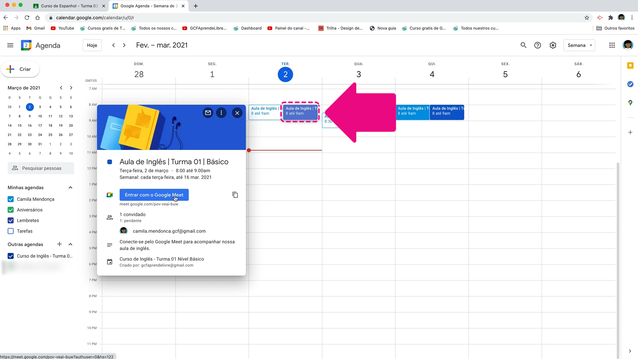Viewport: 638px width, 359px height.
Task: Click Hoje button
Action: pos(92,45)
